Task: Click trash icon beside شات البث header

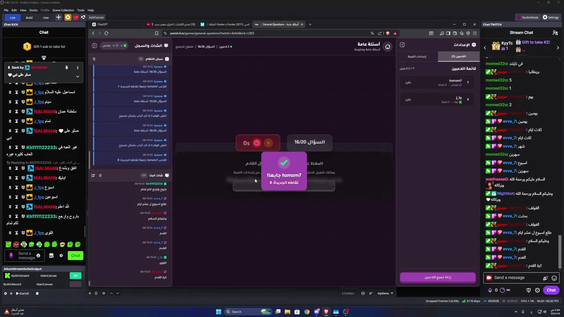Action: click(x=100, y=176)
